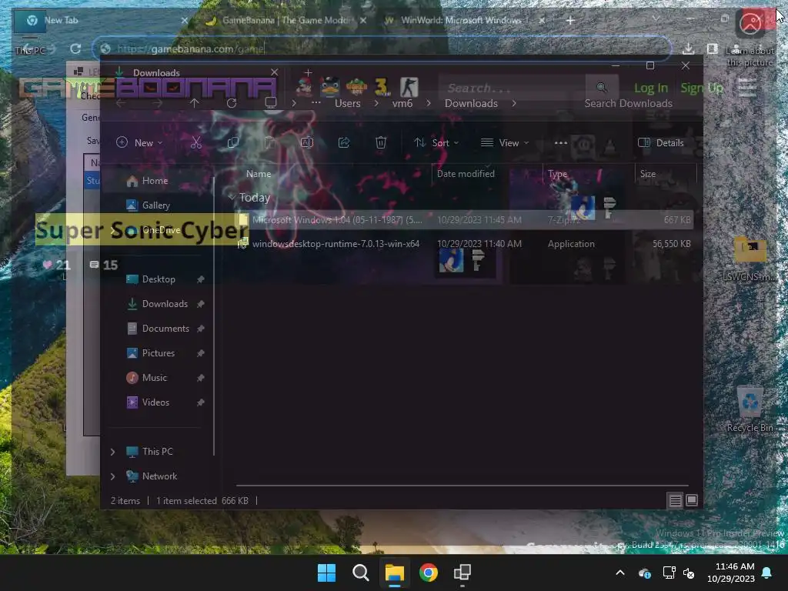The height and width of the screenshot is (591, 788).
Task: Open the Windows Start menu
Action: click(x=326, y=573)
